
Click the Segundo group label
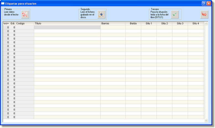tap(85, 9)
